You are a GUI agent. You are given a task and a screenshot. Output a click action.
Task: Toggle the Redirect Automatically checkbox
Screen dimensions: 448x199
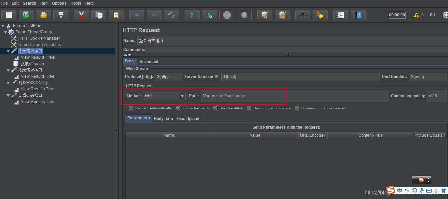pyautogui.click(x=131, y=108)
